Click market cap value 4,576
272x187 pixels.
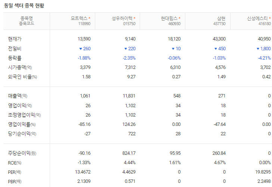pos(220,67)
